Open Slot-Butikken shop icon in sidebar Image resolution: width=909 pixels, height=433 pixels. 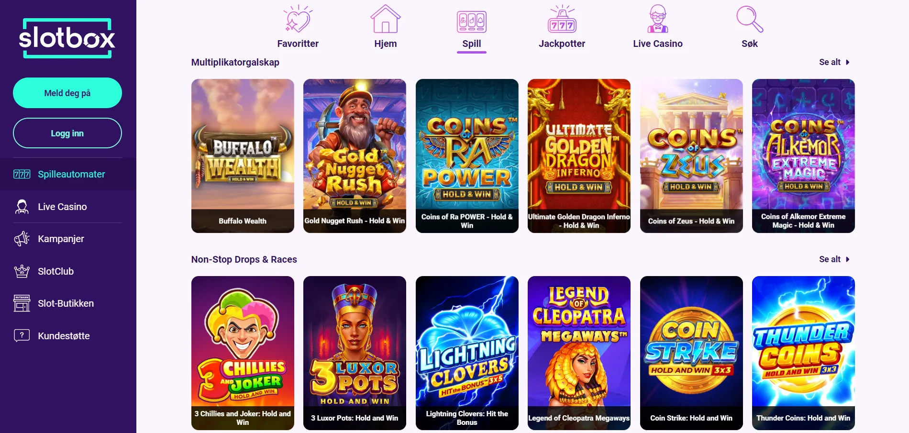click(22, 303)
